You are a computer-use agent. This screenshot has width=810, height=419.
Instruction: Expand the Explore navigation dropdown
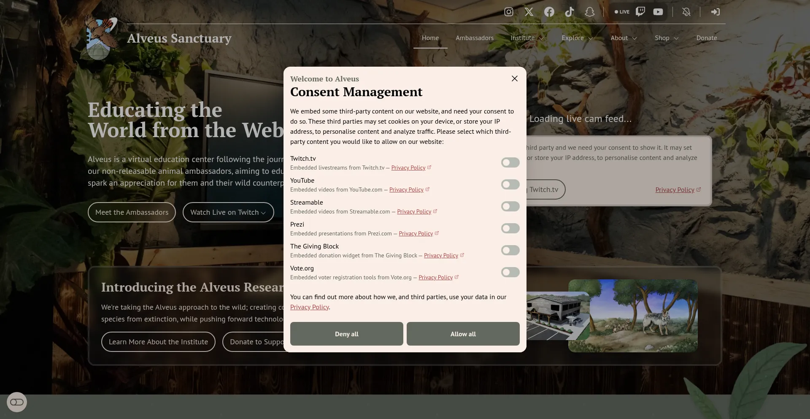point(578,38)
